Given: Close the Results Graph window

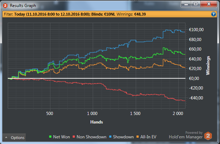Looking at the screenshot, I should point(209,4).
